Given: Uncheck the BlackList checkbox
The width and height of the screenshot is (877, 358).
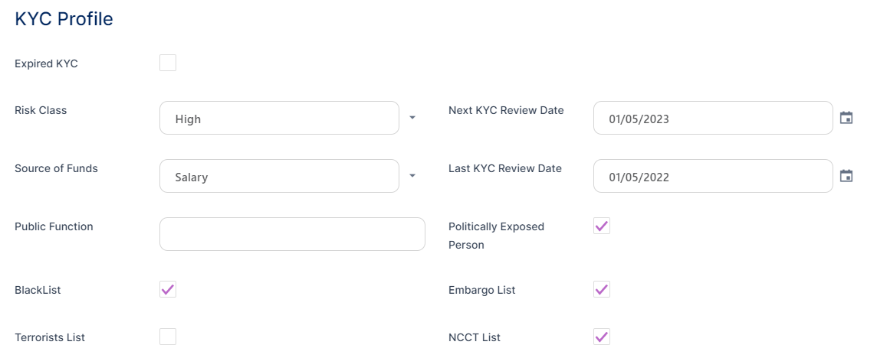Looking at the screenshot, I should 168,289.
